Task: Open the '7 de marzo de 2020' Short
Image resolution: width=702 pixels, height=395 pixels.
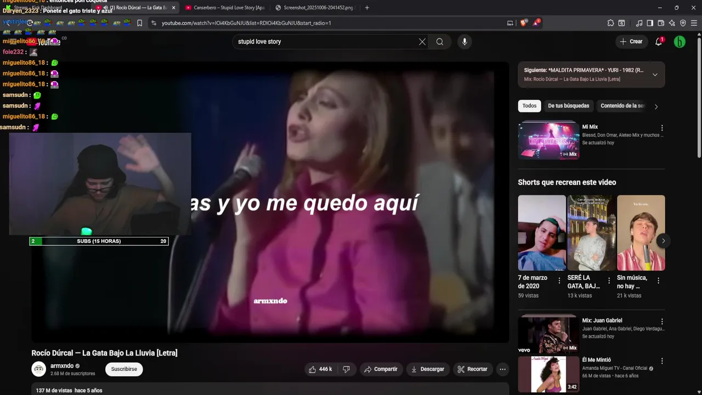Action: click(542, 233)
